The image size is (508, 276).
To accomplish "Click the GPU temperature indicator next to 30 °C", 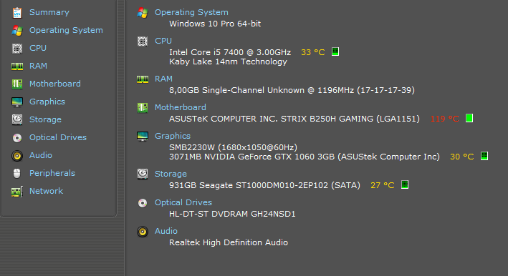I will (x=484, y=156).
